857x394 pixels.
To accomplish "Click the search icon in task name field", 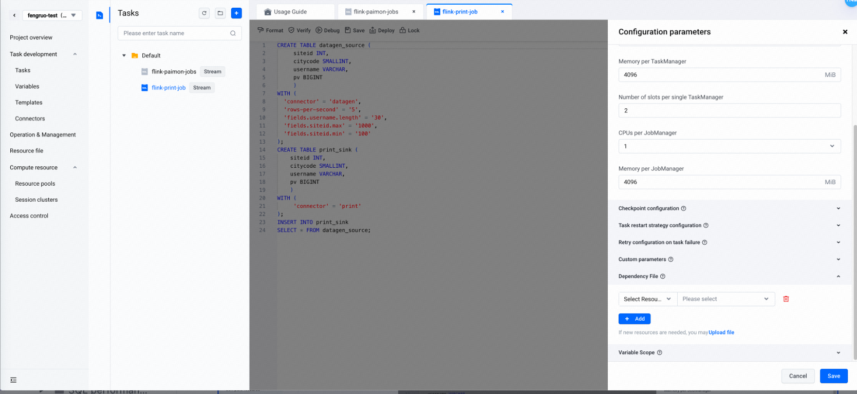I will tap(233, 33).
